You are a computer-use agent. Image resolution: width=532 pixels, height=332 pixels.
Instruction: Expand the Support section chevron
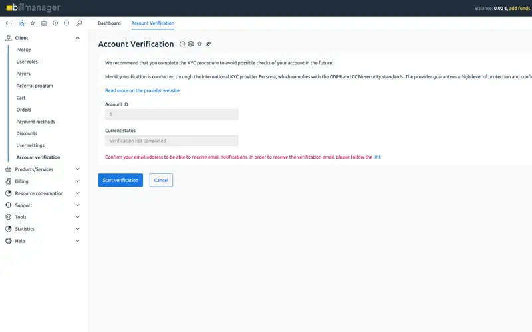click(x=78, y=205)
